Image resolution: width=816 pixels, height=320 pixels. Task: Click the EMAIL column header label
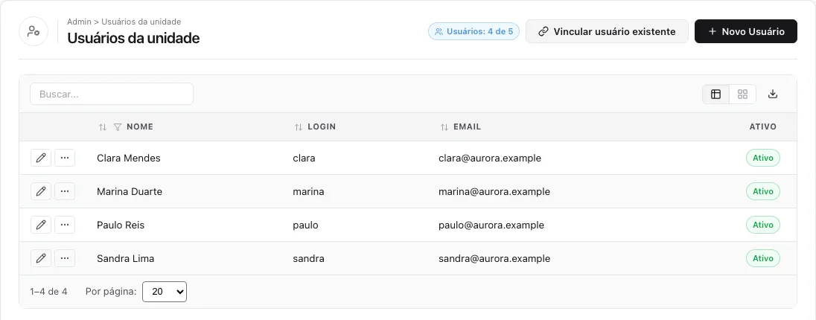[468, 127]
